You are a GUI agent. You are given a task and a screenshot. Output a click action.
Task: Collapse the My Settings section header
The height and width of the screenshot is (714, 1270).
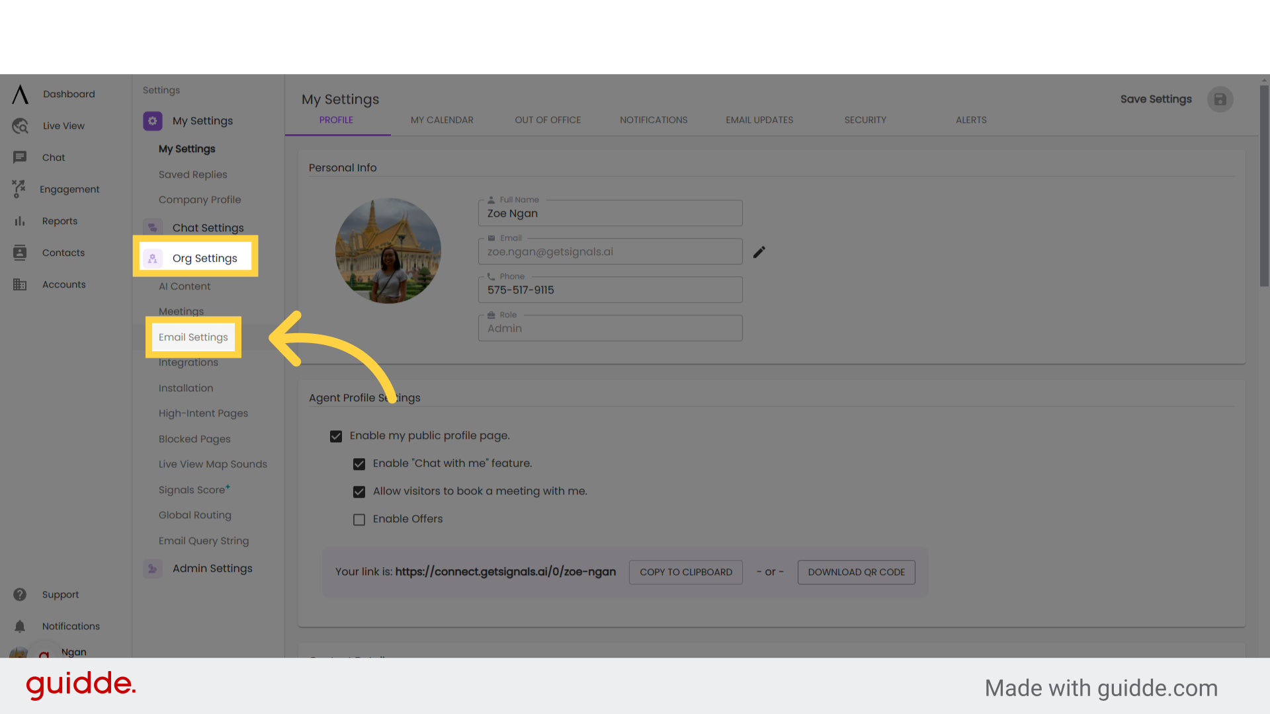[202, 120]
